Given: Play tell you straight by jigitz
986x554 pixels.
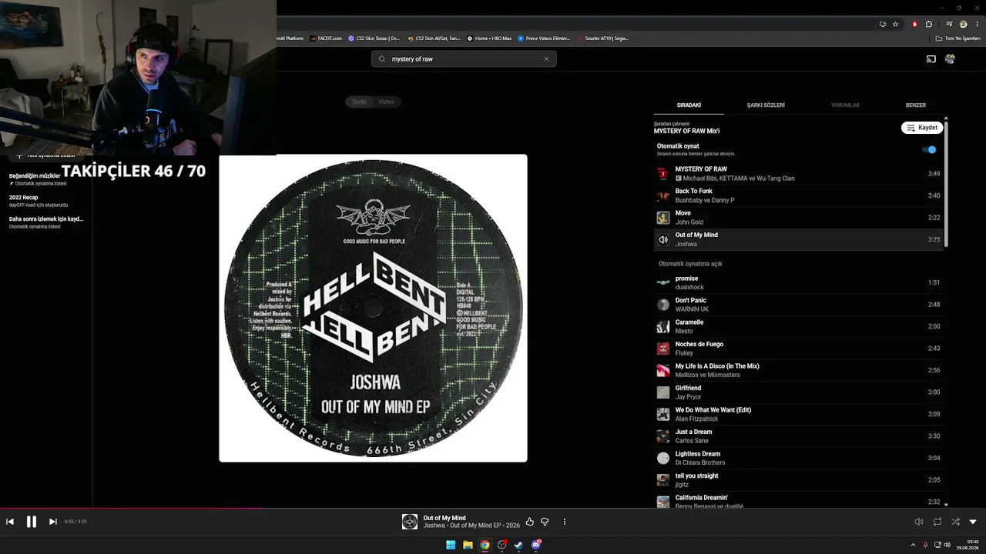Looking at the screenshot, I should point(798,480).
